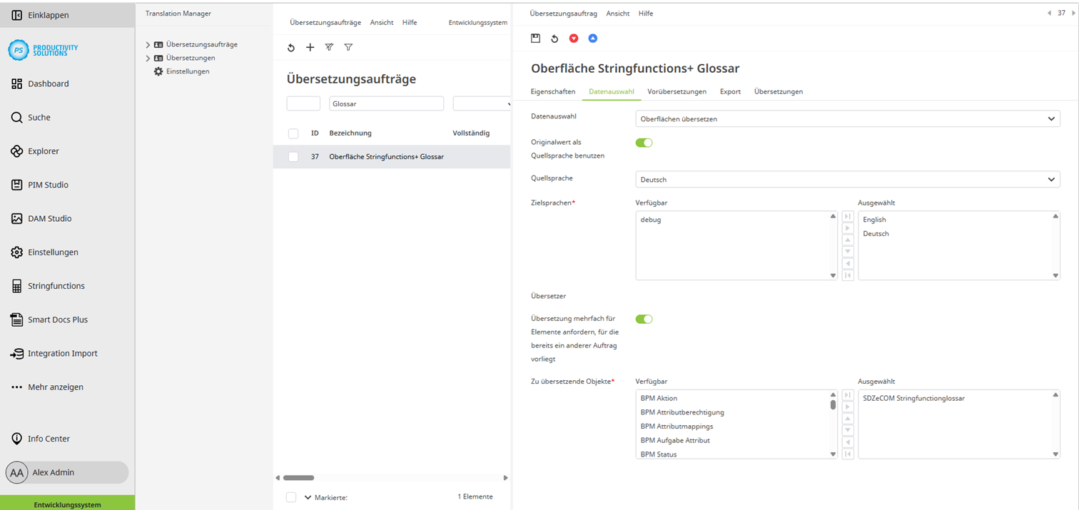Sort by the ID column header
This screenshot has height=510, width=1079.
click(315, 133)
